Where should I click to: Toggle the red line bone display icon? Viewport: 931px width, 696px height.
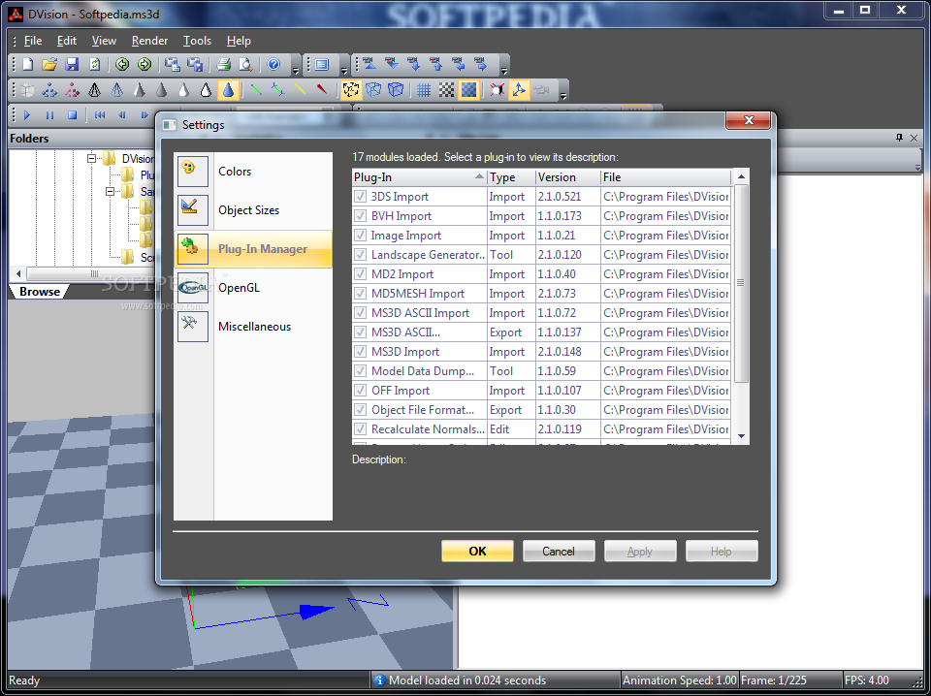coord(322,89)
